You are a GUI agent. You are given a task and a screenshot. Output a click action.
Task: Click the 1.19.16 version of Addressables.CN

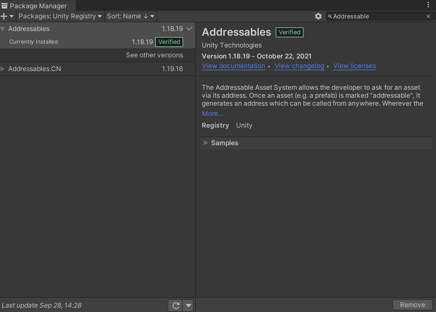pos(172,69)
